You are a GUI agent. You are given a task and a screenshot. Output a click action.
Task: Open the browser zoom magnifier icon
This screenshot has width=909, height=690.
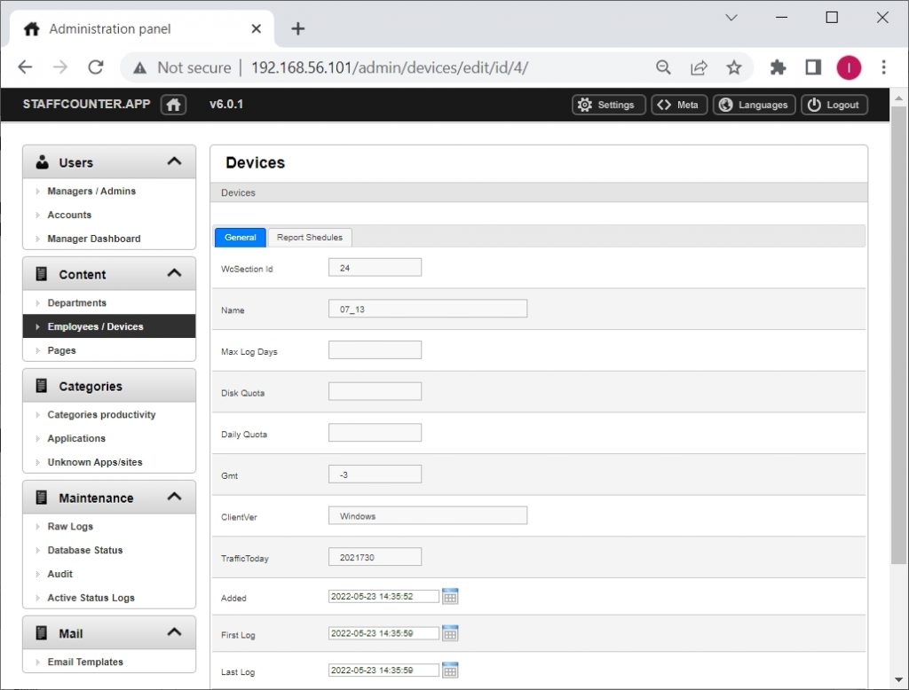pos(663,67)
